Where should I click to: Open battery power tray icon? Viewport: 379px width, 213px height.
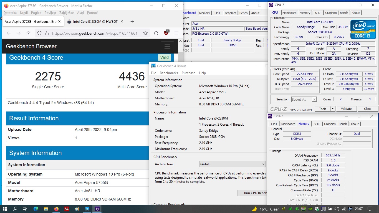coord(330,209)
